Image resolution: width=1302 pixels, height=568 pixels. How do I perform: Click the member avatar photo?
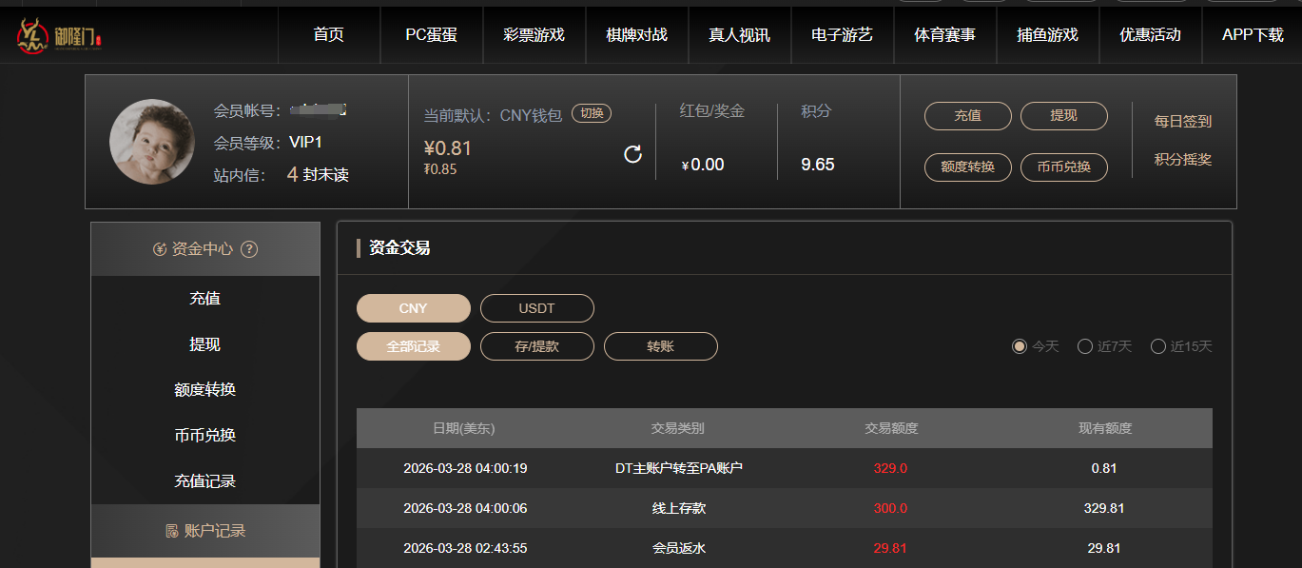152,142
